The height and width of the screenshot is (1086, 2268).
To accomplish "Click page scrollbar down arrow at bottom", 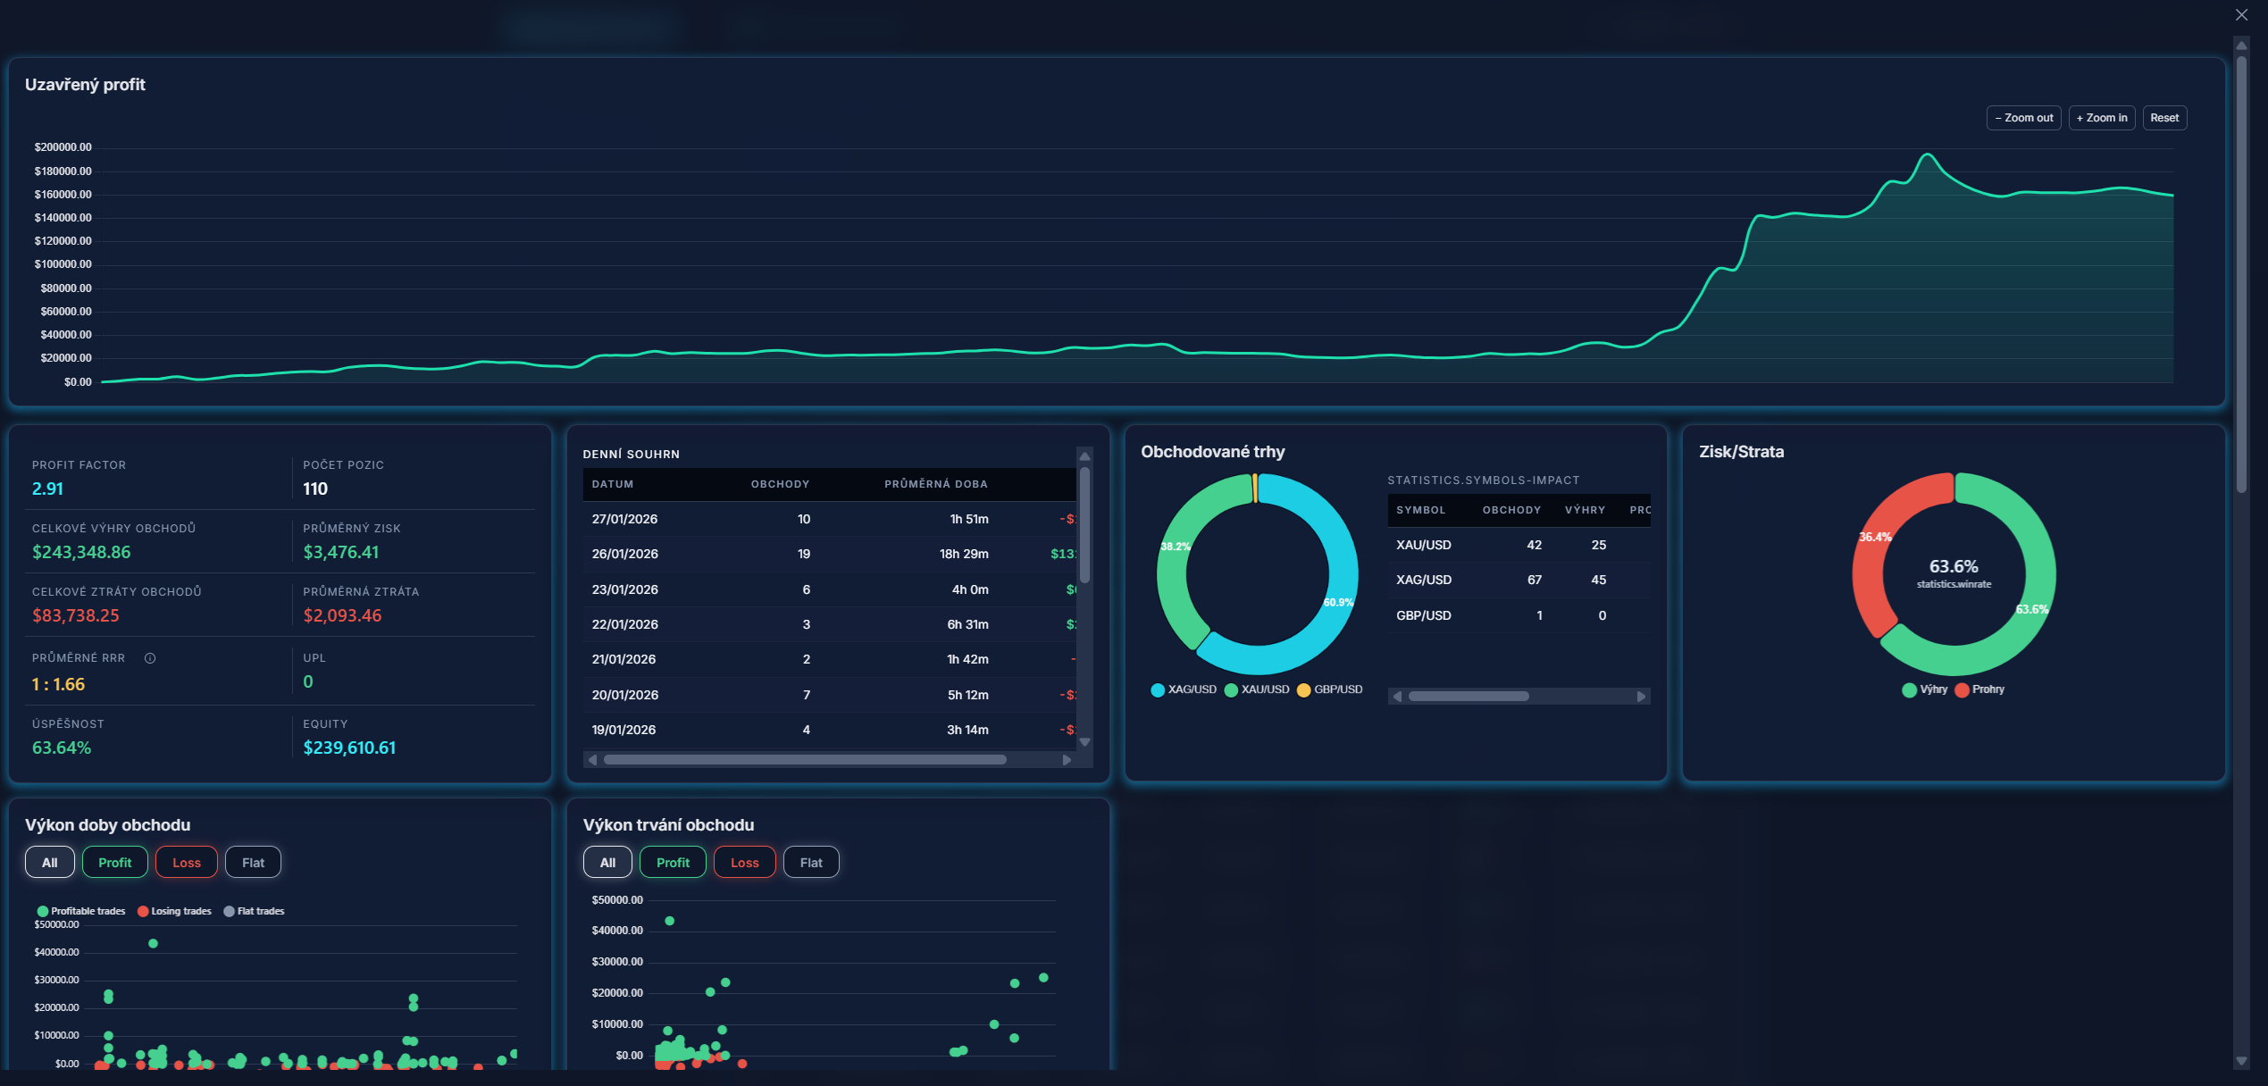I will (x=2241, y=1061).
